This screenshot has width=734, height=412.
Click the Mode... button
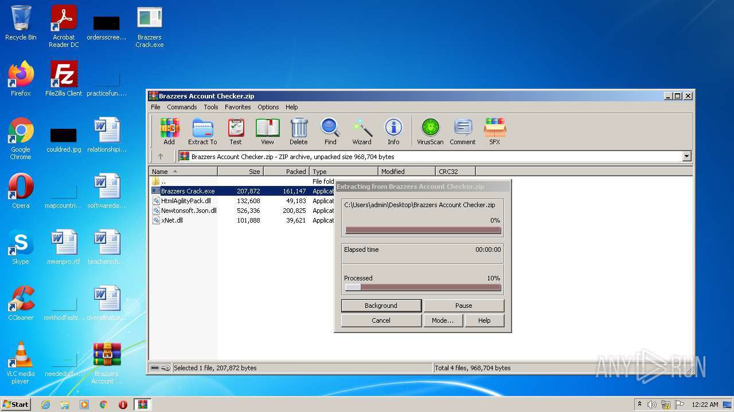click(x=442, y=320)
